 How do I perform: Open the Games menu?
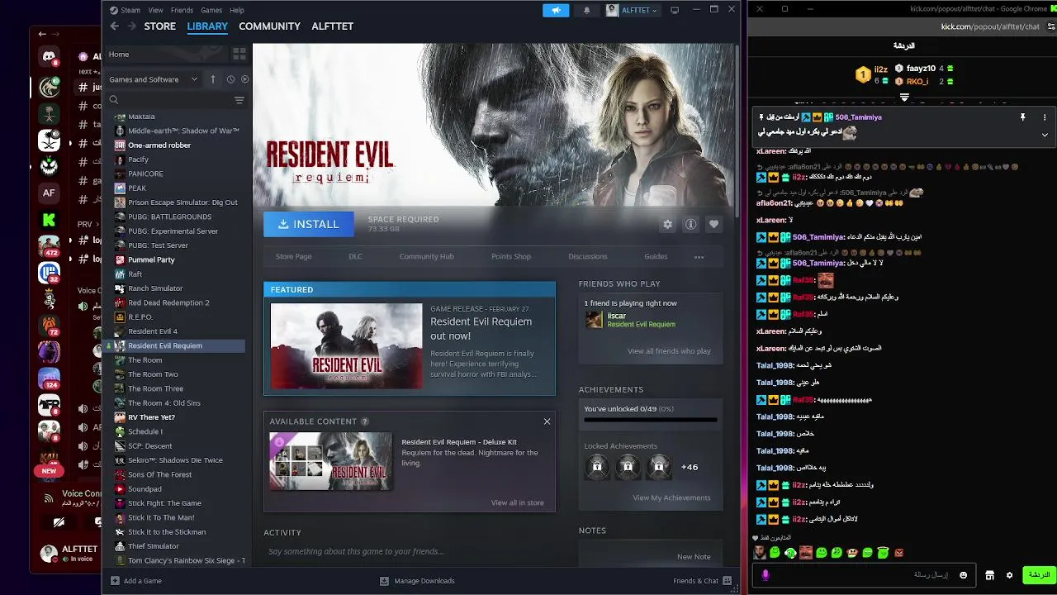pos(211,10)
